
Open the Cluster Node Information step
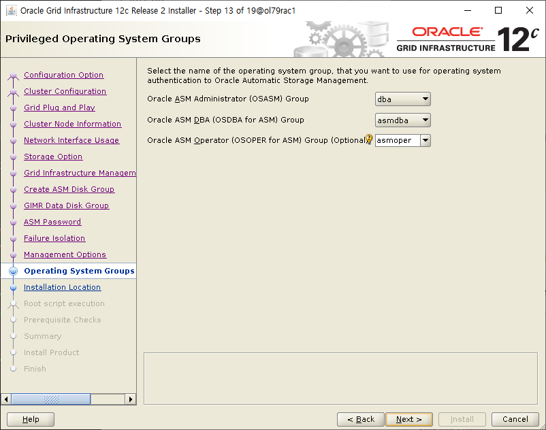pos(73,124)
